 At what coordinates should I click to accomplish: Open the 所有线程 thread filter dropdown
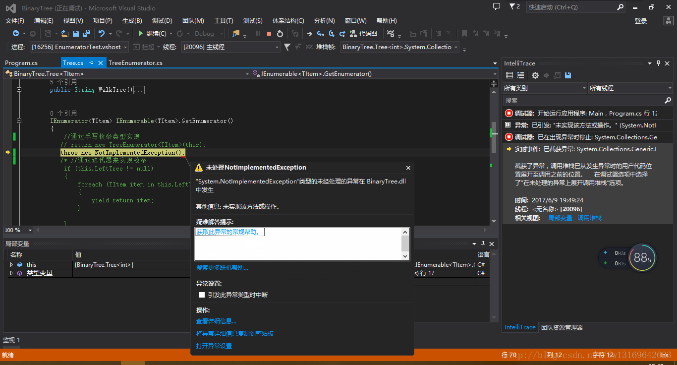pyautogui.click(x=630, y=88)
